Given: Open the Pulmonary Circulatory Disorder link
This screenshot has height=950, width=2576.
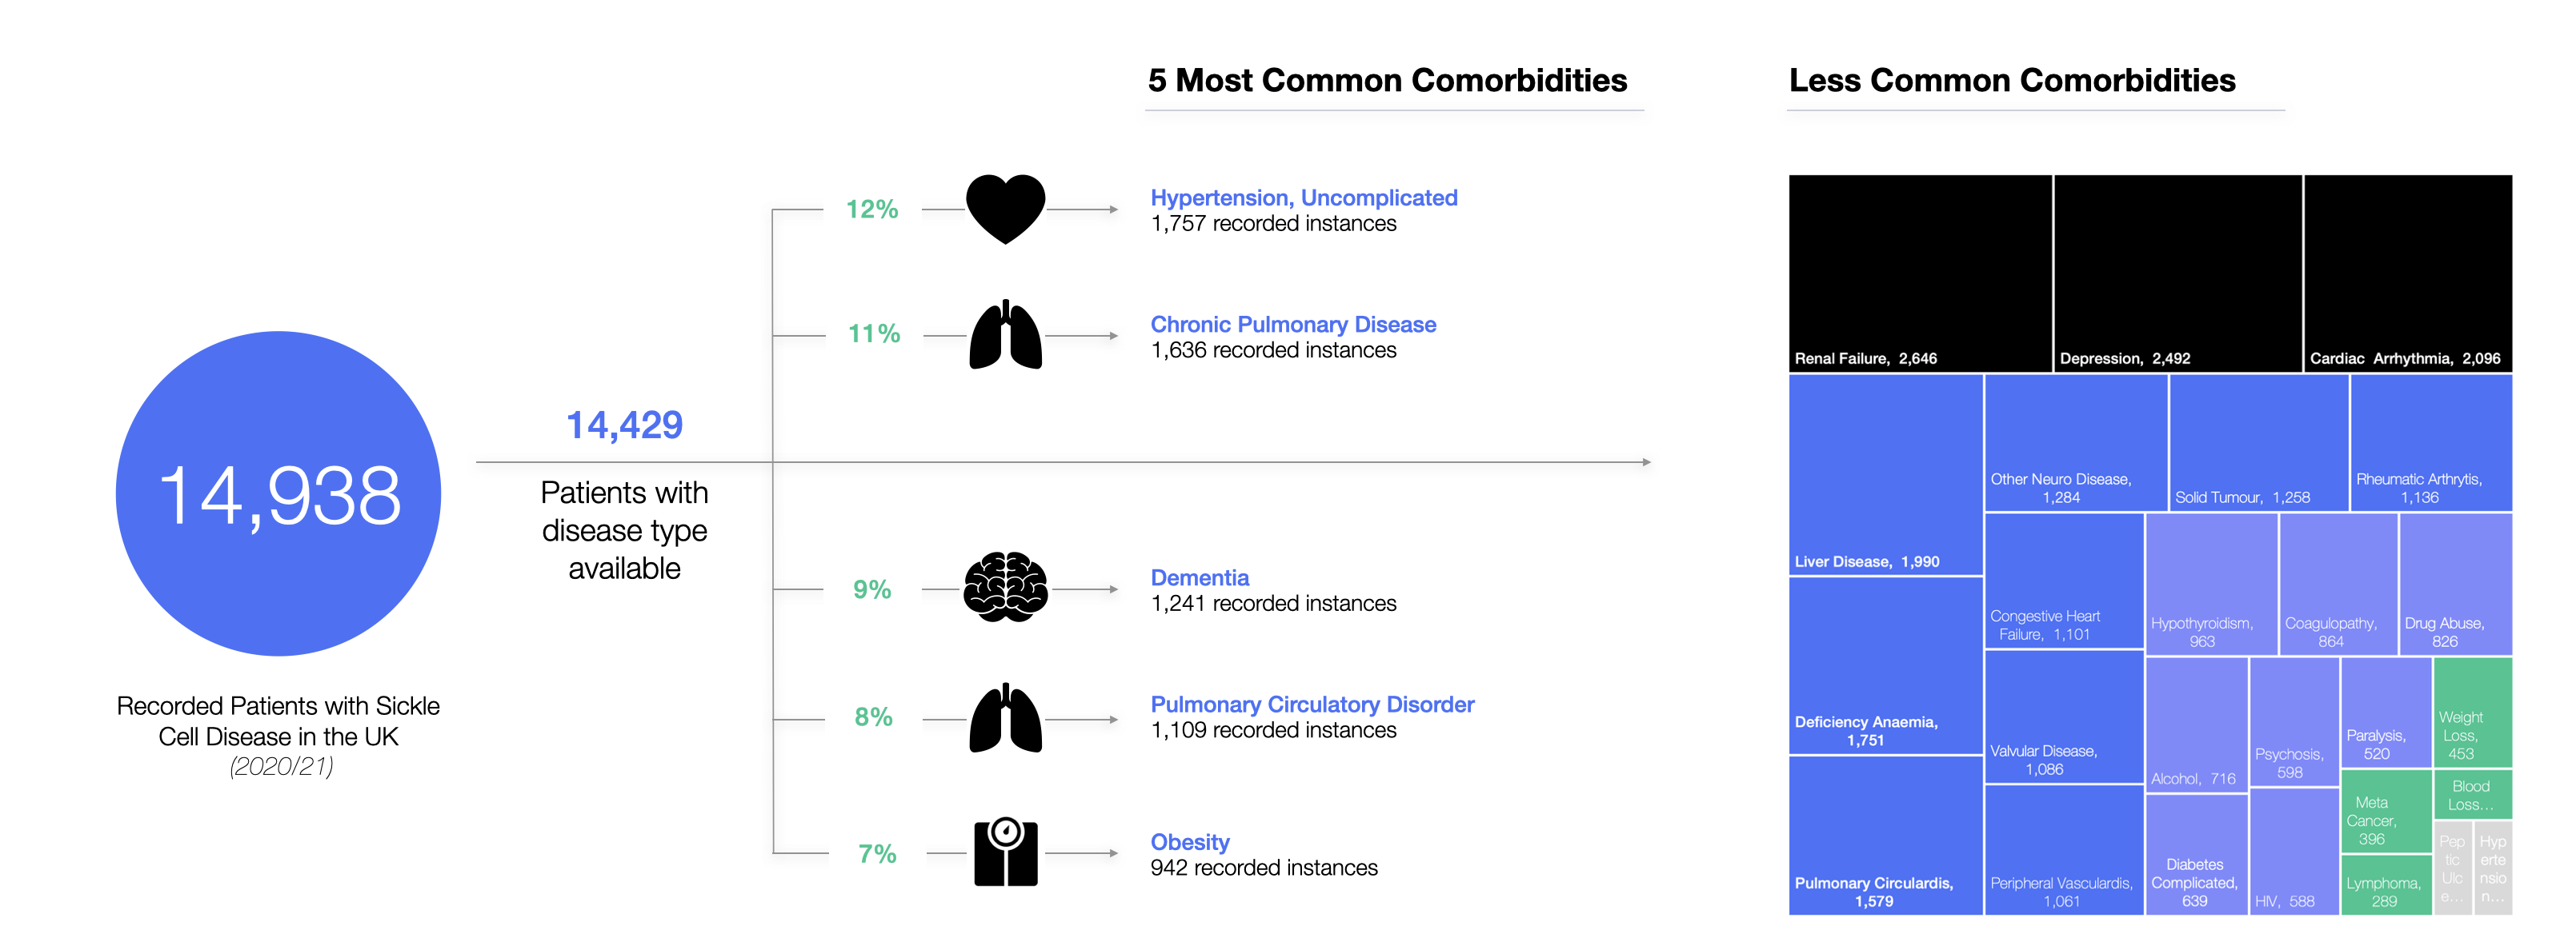Looking at the screenshot, I should coord(1312,705).
